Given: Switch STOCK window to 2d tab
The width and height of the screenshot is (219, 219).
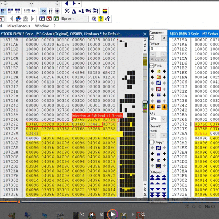Looking at the screenshot, I should [17, 199].
